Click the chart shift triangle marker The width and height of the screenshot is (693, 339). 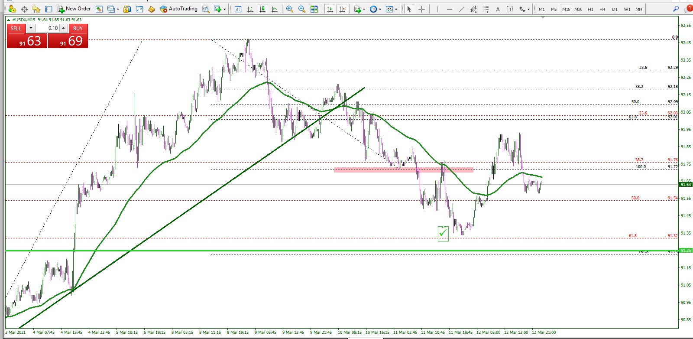(543, 18)
